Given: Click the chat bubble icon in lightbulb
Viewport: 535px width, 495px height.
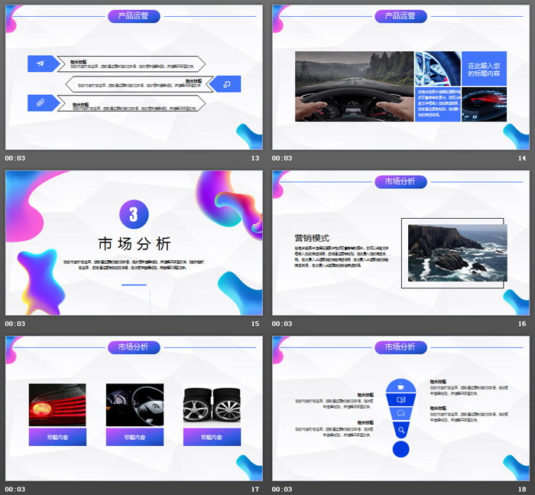Looking at the screenshot, I should 401,413.
